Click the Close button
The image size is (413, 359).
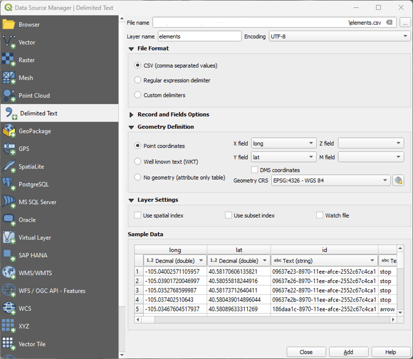(x=306, y=352)
